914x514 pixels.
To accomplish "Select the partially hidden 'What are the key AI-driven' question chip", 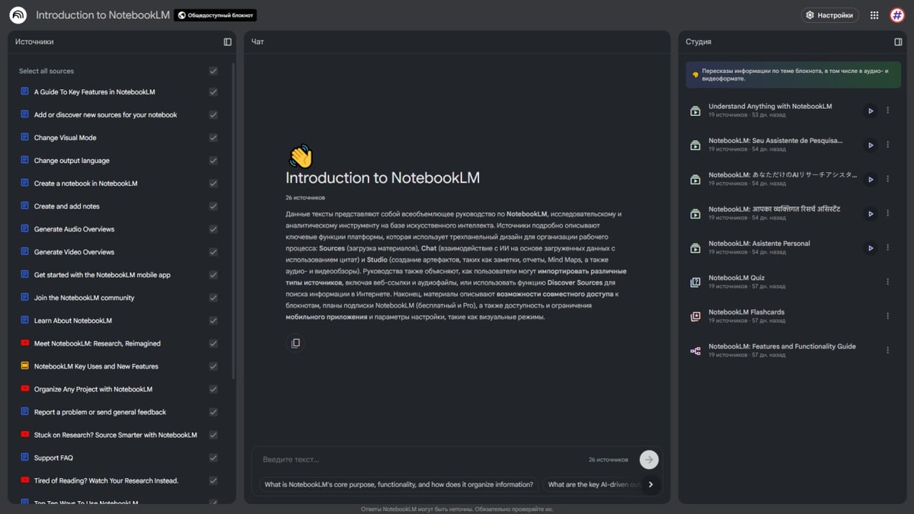I will click(594, 484).
